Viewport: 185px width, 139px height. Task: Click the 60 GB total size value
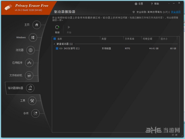(173, 49)
